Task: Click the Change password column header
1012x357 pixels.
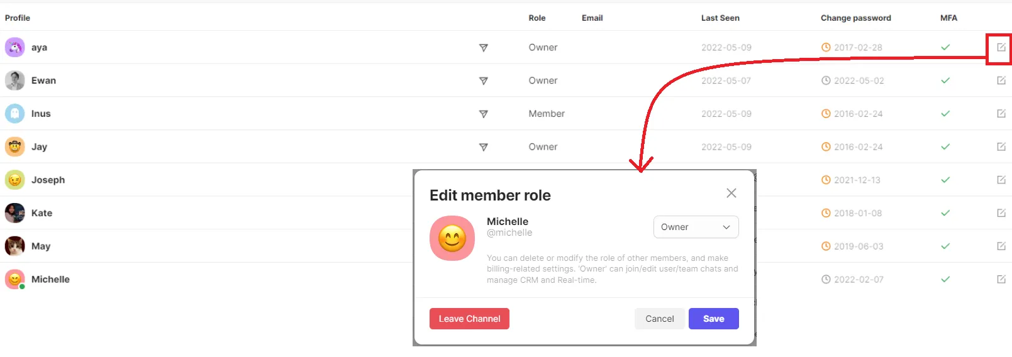Action: coord(855,18)
